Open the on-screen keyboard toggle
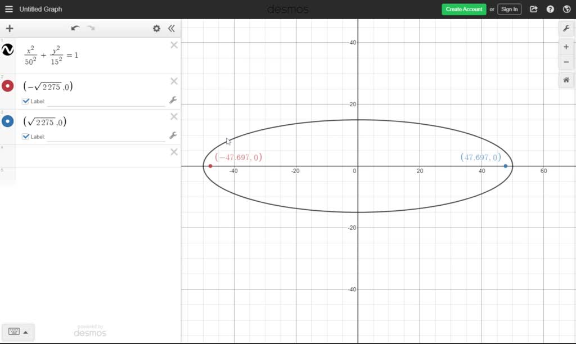This screenshot has height=344, width=576. 19,332
